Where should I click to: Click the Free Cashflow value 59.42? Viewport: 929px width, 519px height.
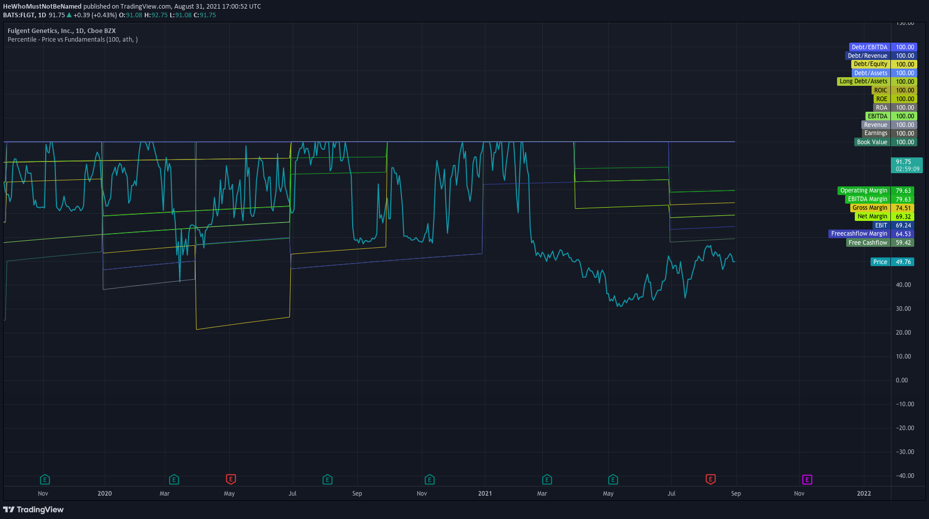[x=903, y=243]
